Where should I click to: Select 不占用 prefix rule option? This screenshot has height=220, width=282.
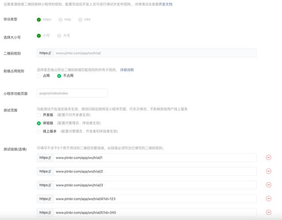coord(59,76)
